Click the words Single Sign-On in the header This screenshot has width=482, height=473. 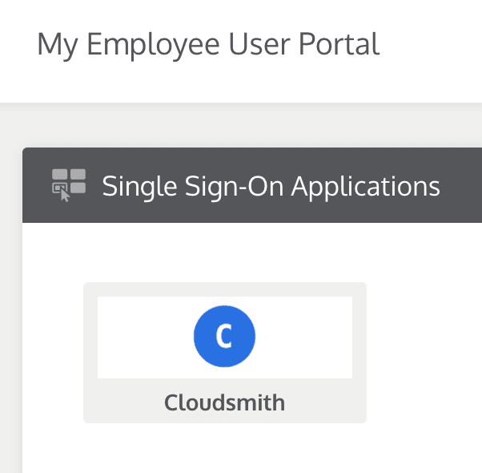pyautogui.click(x=193, y=186)
